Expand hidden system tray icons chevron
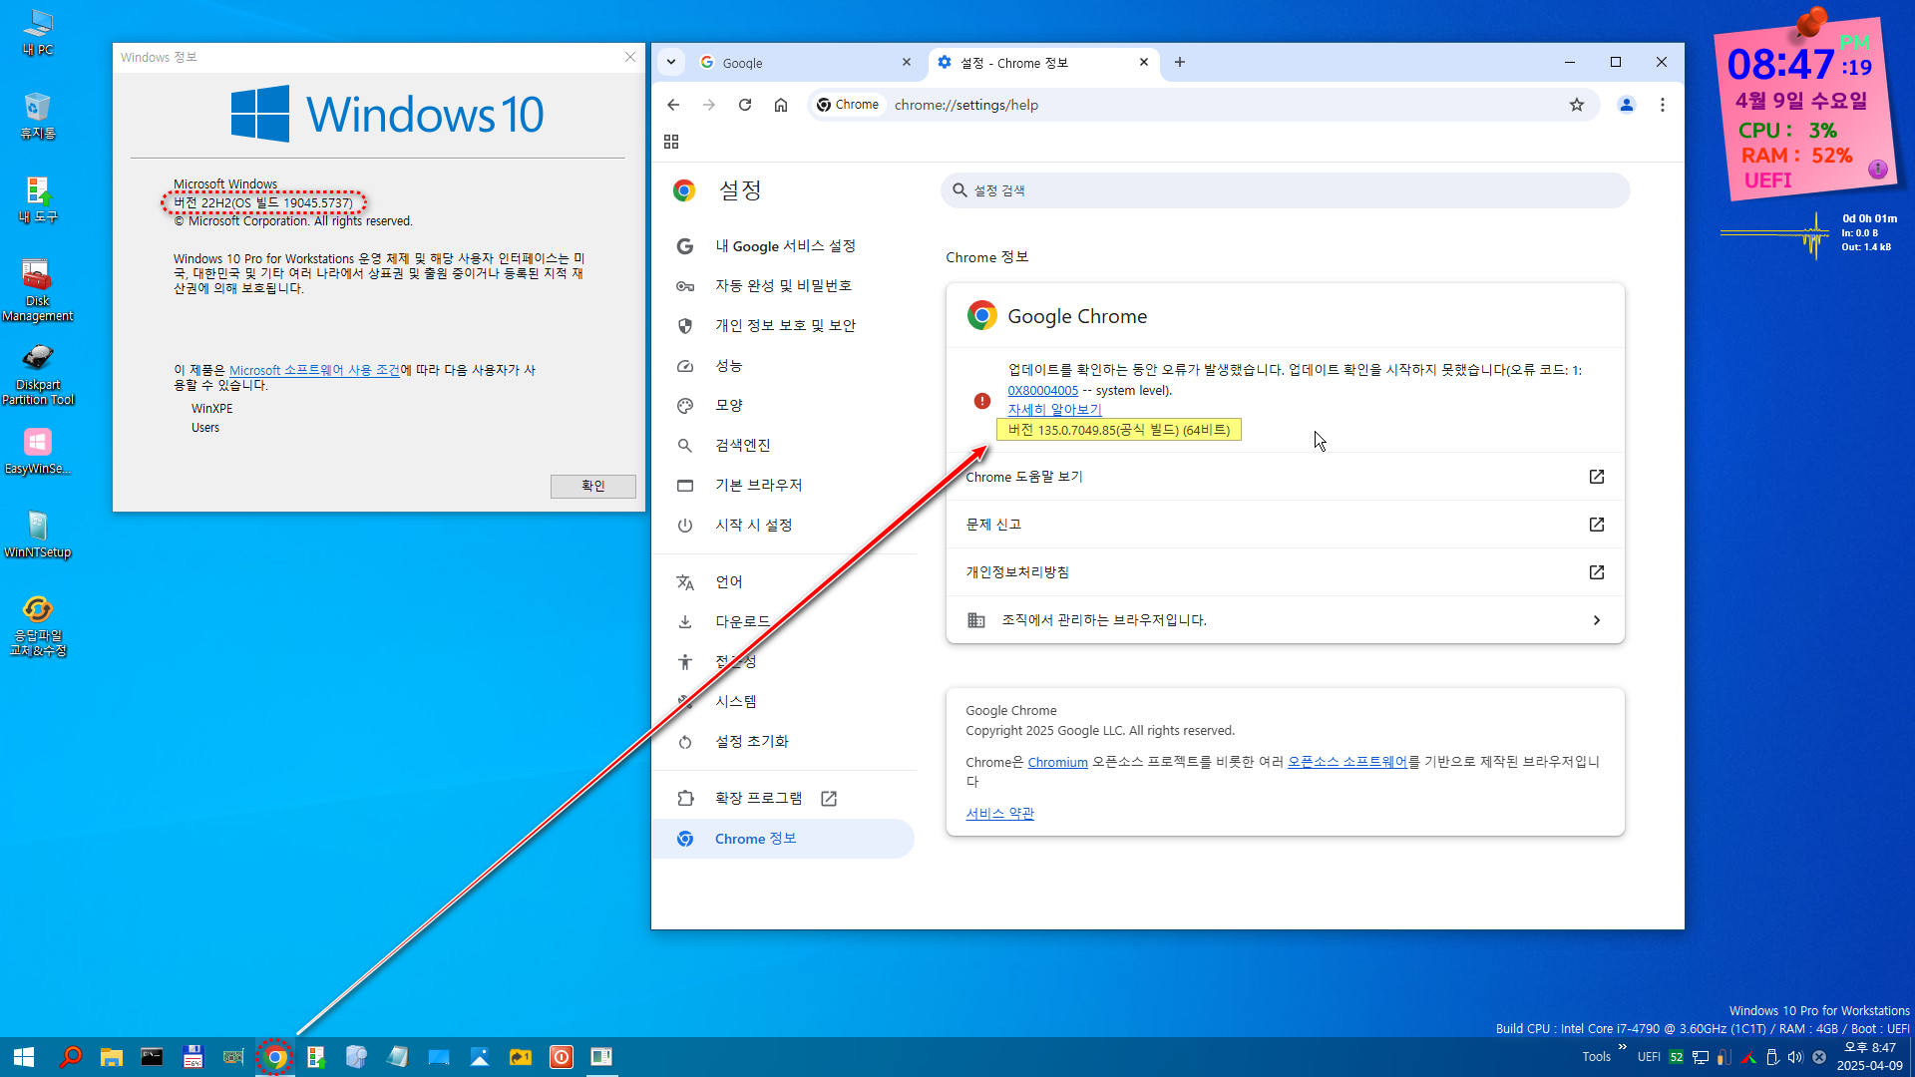The height and width of the screenshot is (1077, 1915). (x=1623, y=1047)
